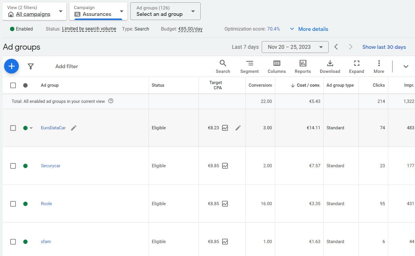Click the Enabled campaign status indicator
415x256 pixels.
(x=21, y=29)
